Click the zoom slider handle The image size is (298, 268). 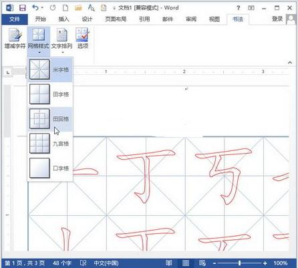pos(239,263)
